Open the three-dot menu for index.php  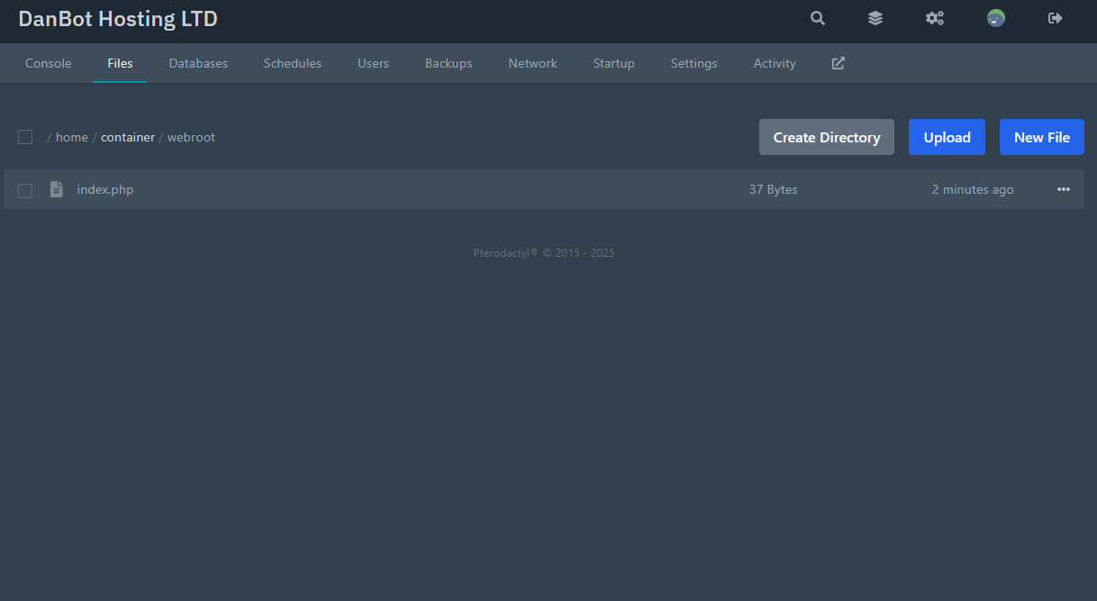click(x=1063, y=189)
